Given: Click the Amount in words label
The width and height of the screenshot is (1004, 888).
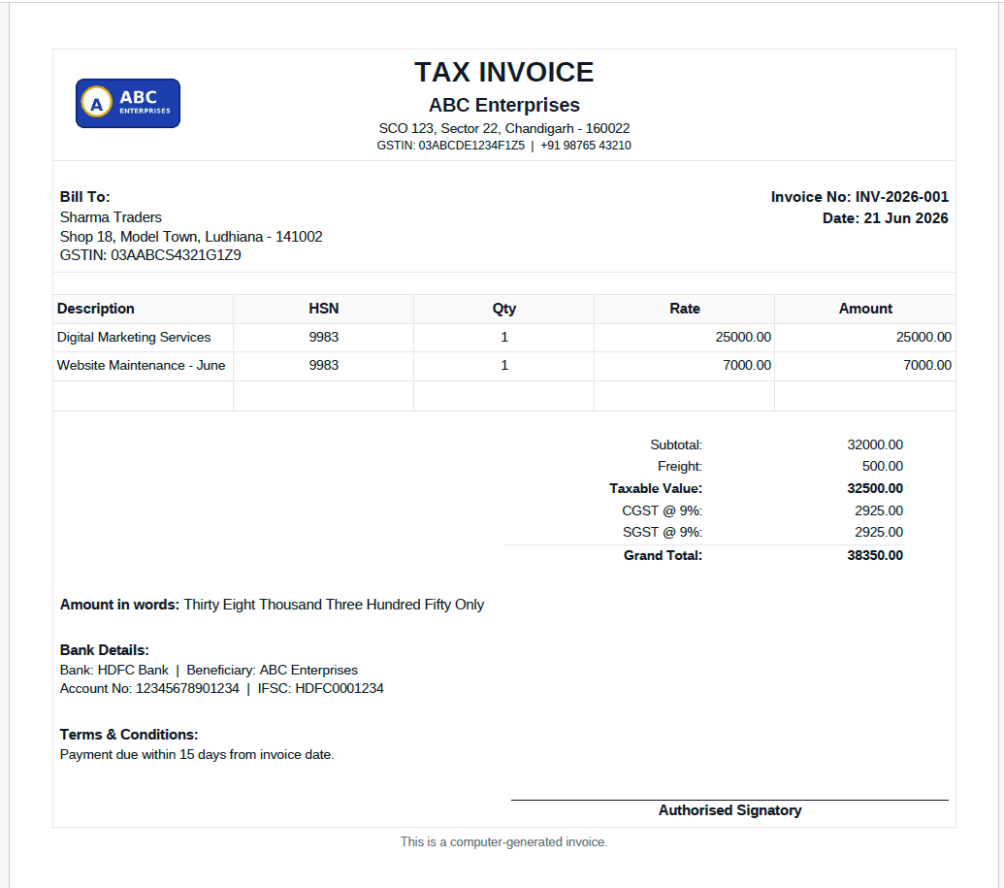Looking at the screenshot, I should coord(119,605).
